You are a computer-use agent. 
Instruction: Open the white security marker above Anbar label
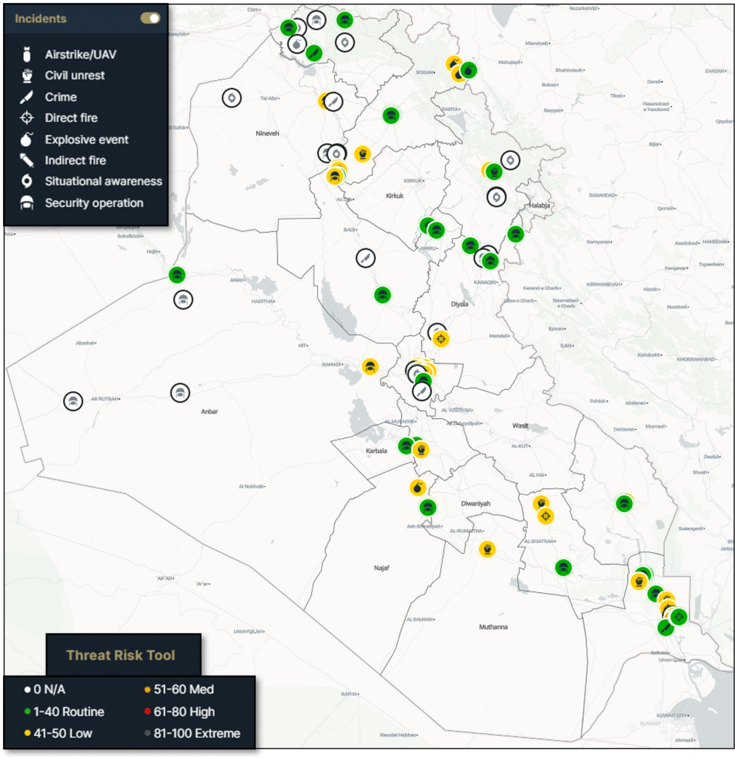tap(180, 393)
